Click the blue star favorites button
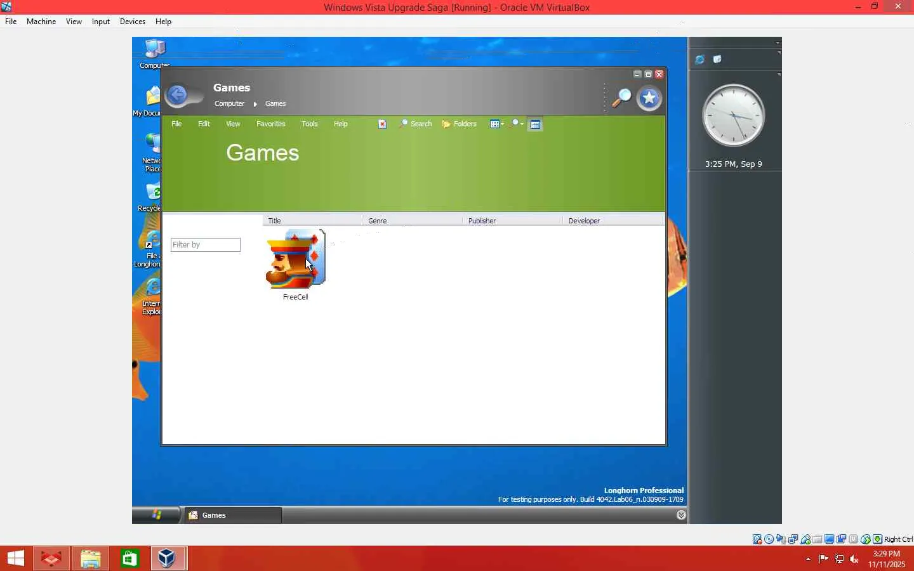The height and width of the screenshot is (571, 914). (649, 98)
